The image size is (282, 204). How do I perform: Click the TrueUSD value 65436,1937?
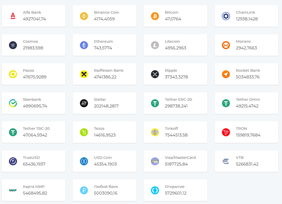34,164
